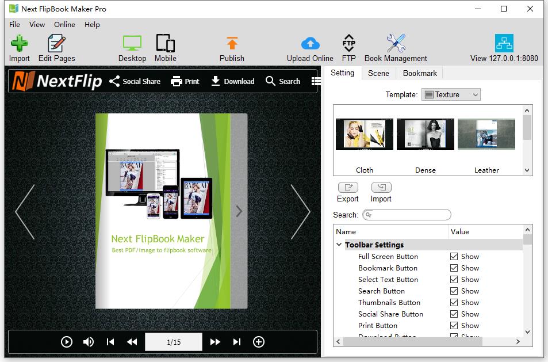
Task: Toggle Bookmark Button Show checkbox
Action: pyautogui.click(x=454, y=268)
